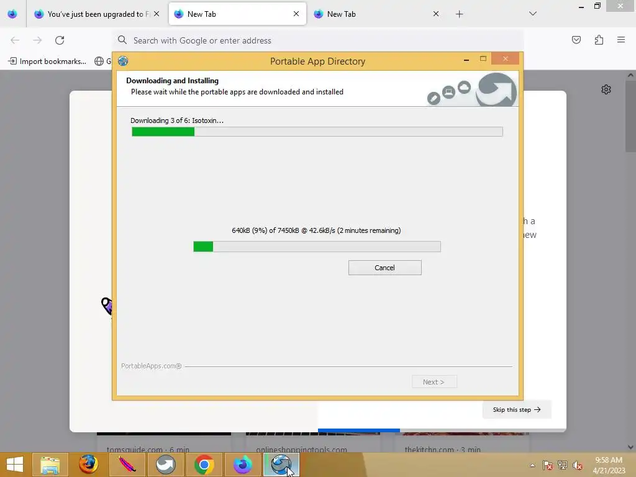Open Firefox Nightly from the taskbar

(x=243, y=465)
